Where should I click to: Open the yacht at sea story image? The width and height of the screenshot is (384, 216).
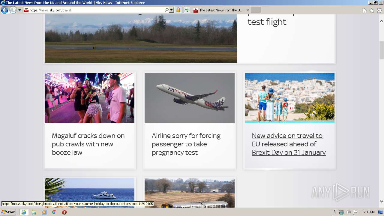89,193
